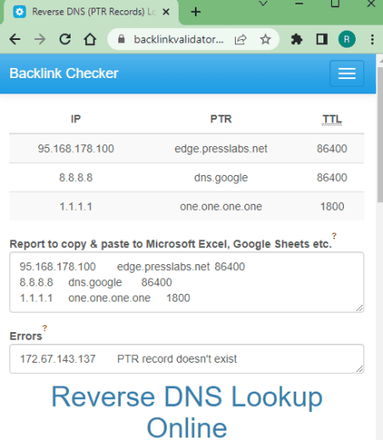Screen dimensions: 383x440
Task: Toggle the browser side panel
Action: coord(322,39)
